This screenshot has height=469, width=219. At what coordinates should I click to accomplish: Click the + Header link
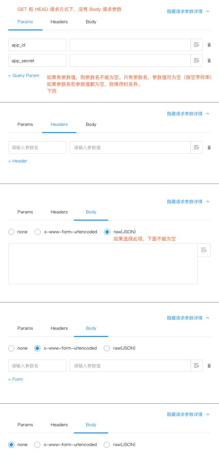click(x=18, y=161)
